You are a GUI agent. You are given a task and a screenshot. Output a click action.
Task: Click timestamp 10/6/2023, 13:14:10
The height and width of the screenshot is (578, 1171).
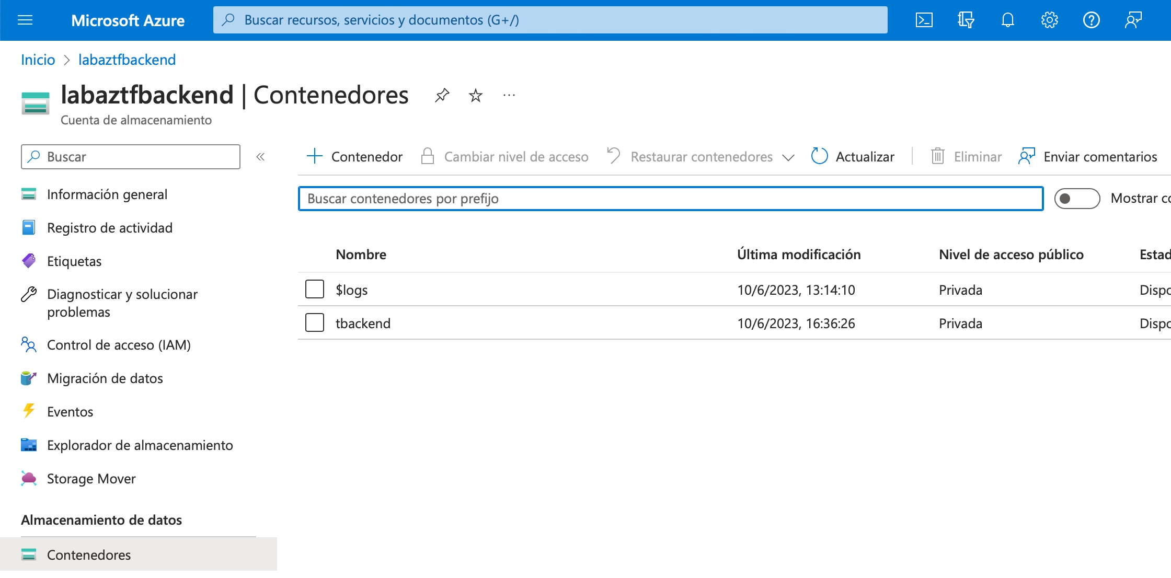point(796,290)
